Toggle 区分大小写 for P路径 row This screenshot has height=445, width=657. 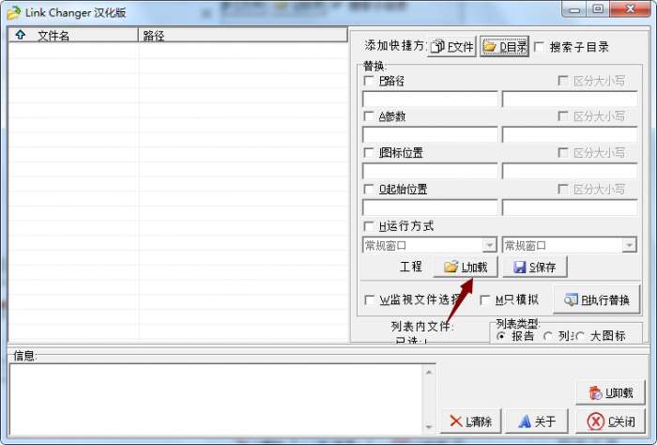[563, 81]
